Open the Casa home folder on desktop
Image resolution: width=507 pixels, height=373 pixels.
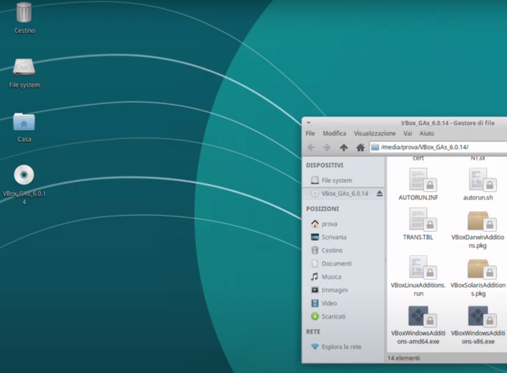(24, 122)
